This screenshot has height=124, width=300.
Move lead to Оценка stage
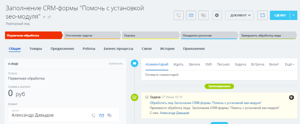[x=151, y=36]
